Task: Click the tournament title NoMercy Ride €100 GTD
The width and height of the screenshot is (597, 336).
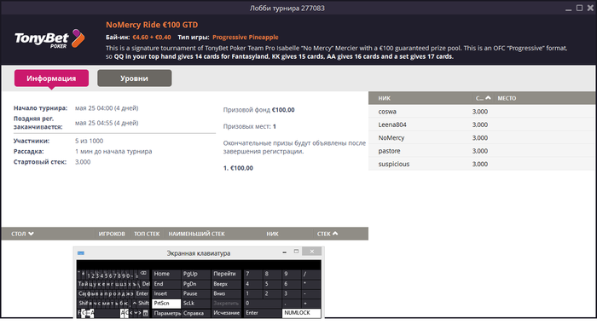Action: tap(152, 25)
